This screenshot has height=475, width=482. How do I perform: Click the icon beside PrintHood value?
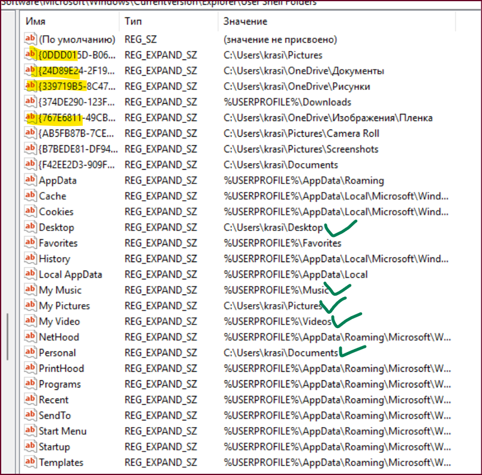[x=30, y=368]
